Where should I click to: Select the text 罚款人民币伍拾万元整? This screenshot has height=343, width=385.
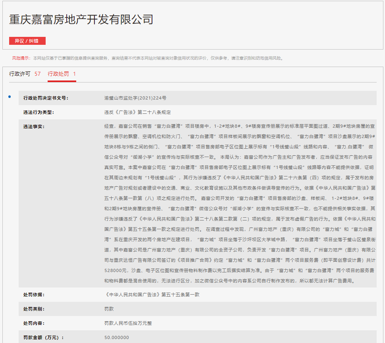click(128, 323)
